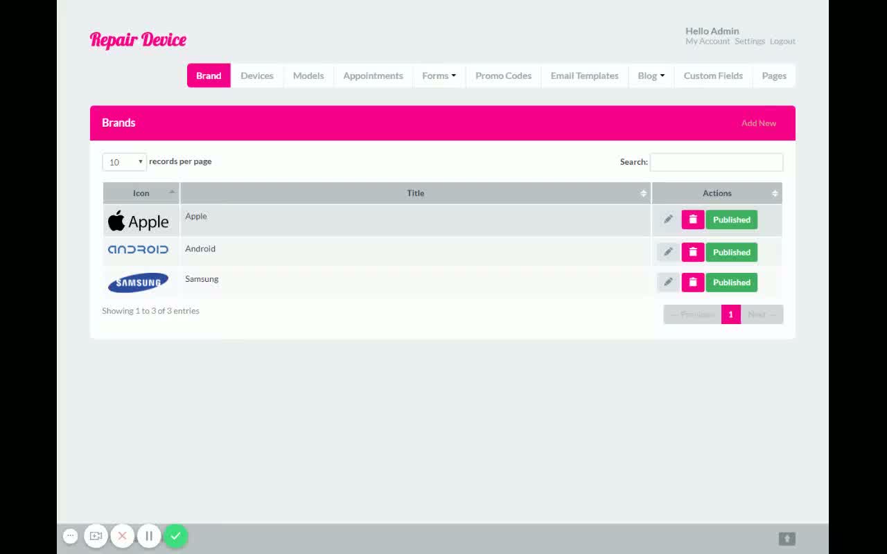Toggle Published status for Samsung
887x554 pixels.
[x=732, y=282]
